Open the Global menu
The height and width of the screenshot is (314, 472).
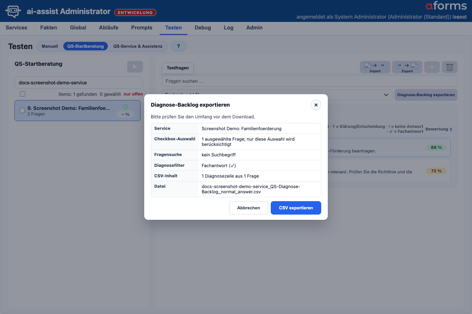(78, 28)
